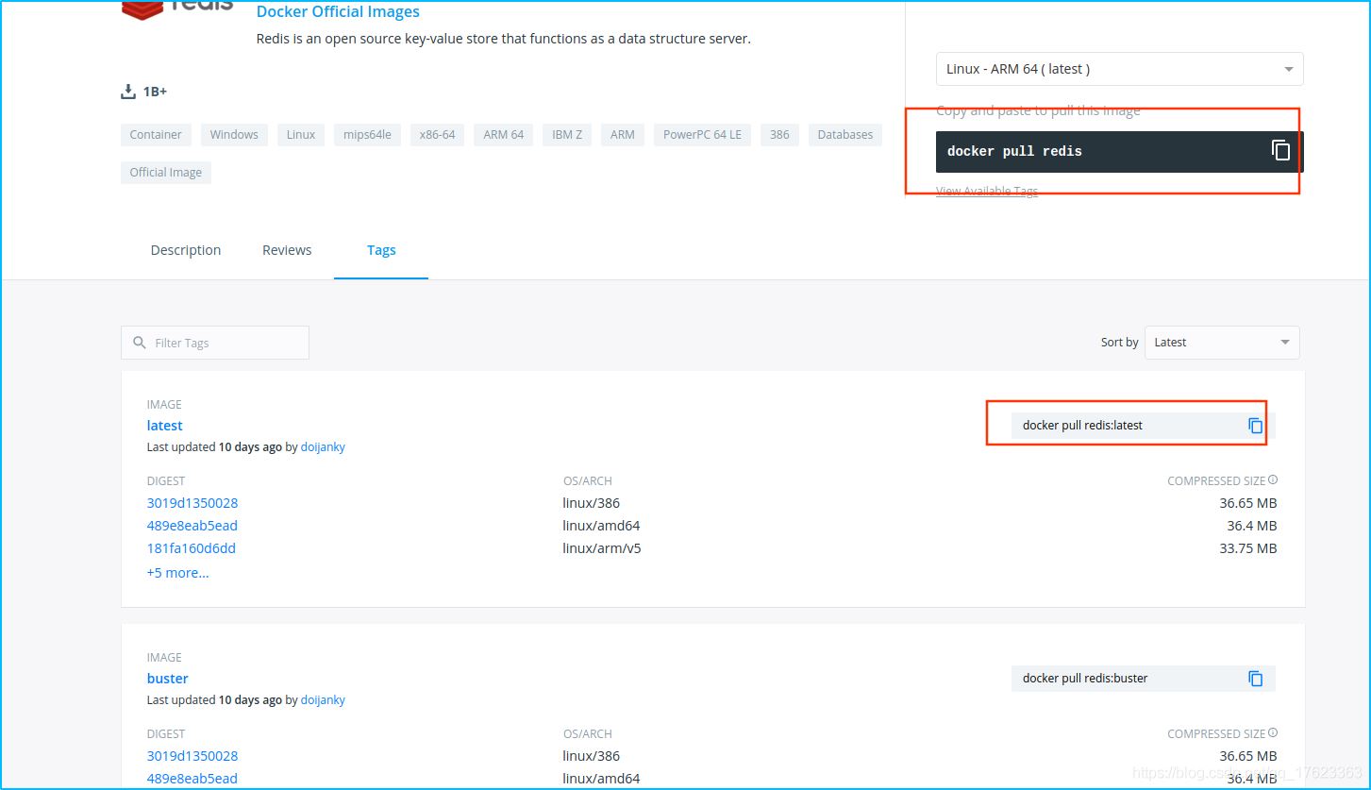
Task: Click the PowerPC 64 LE chip
Action: point(703,135)
